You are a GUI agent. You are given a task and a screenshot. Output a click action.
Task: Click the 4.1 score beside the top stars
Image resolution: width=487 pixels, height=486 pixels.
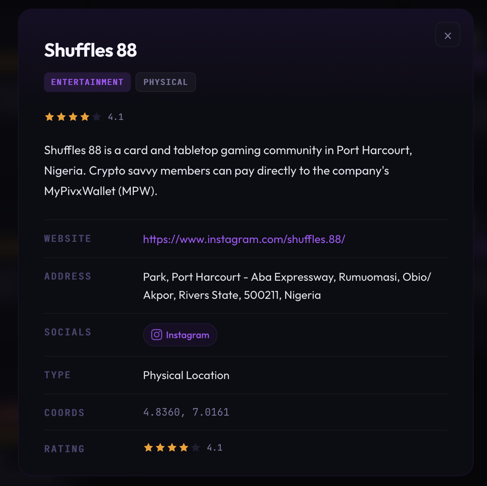[116, 117]
